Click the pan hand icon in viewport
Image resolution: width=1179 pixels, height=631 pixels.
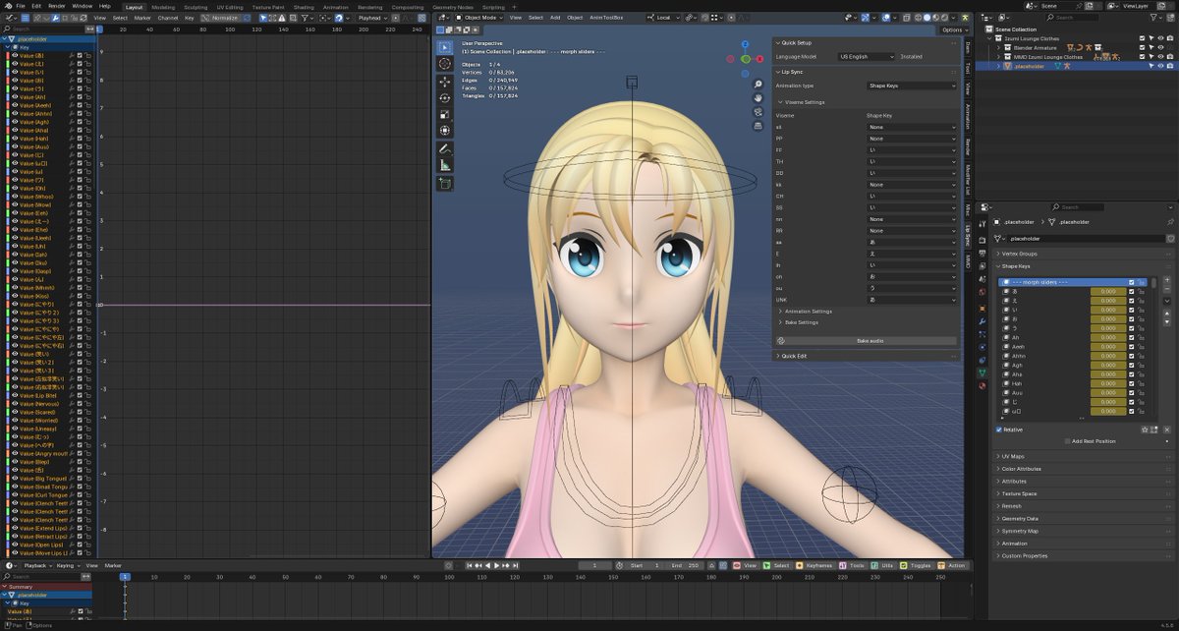click(758, 98)
